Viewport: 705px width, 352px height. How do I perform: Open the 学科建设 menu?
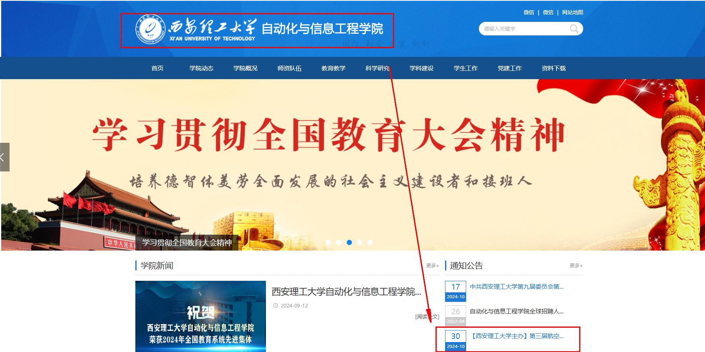tap(422, 68)
